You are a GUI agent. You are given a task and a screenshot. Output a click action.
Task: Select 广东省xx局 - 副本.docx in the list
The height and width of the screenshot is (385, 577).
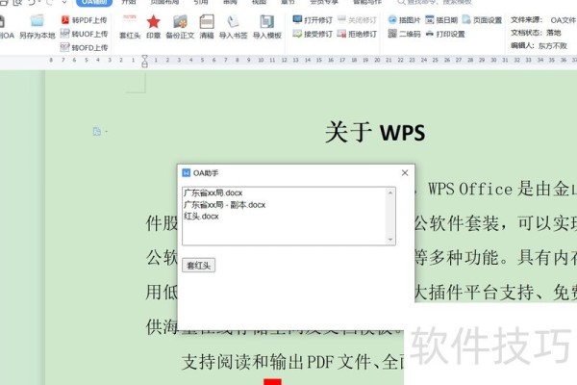pyautogui.click(x=224, y=204)
